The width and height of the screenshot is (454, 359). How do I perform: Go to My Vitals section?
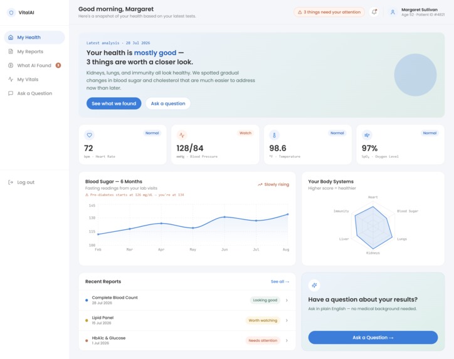[34, 80]
